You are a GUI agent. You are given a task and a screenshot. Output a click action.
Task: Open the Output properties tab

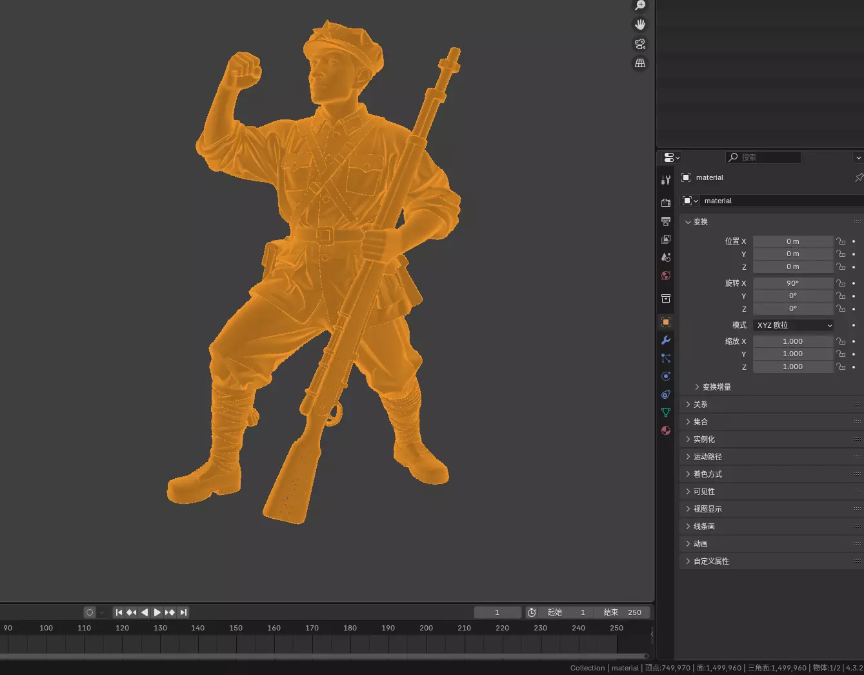click(x=666, y=221)
